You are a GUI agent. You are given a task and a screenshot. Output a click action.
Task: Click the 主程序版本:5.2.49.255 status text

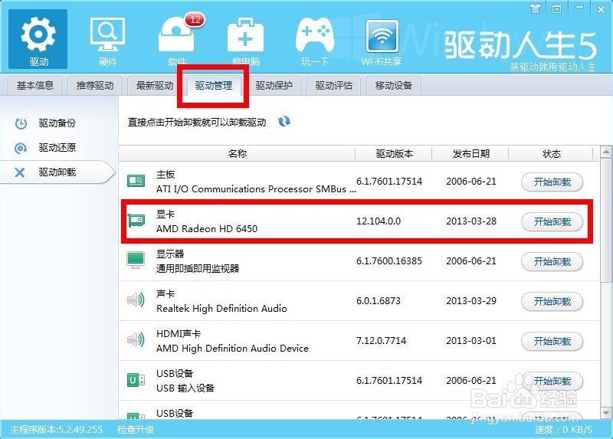pyautogui.click(x=56, y=430)
